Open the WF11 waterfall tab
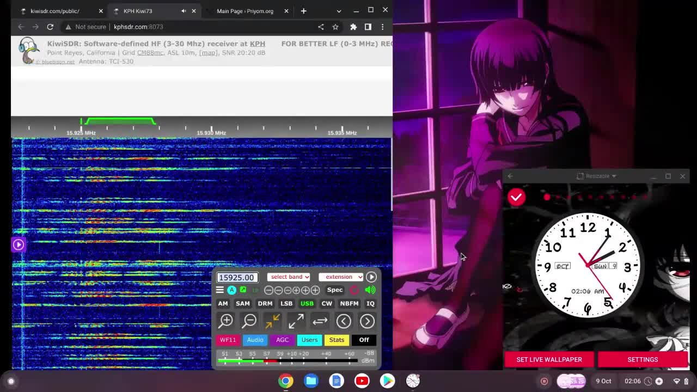 (x=228, y=340)
